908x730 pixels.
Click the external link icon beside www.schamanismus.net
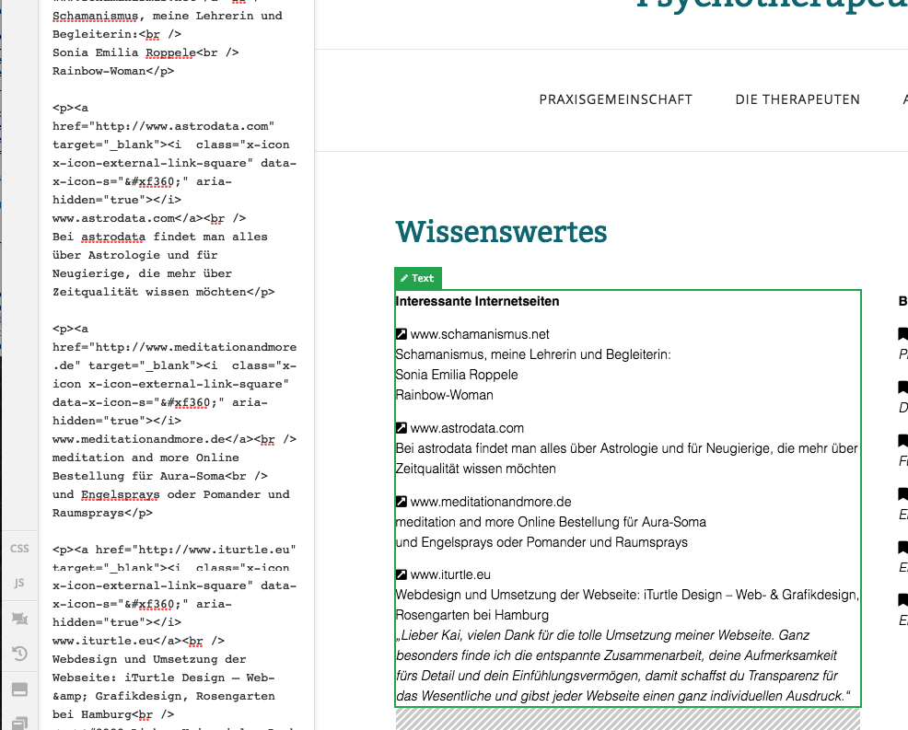tap(402, 334)
